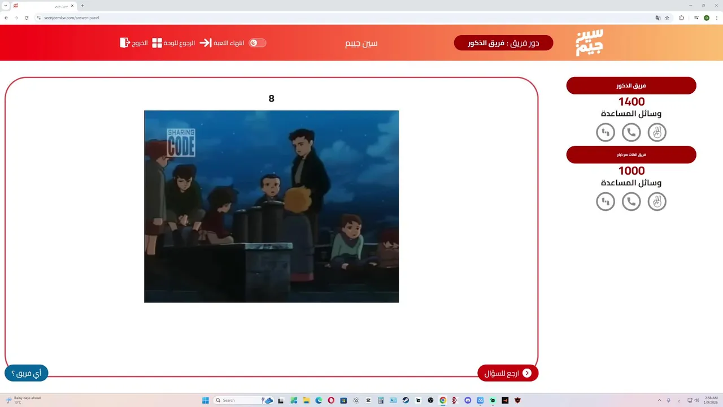Click the دور فريق turn indicator pill

click(503, 43)
